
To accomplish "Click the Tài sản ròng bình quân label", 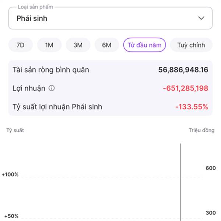I will click(51, 70).
